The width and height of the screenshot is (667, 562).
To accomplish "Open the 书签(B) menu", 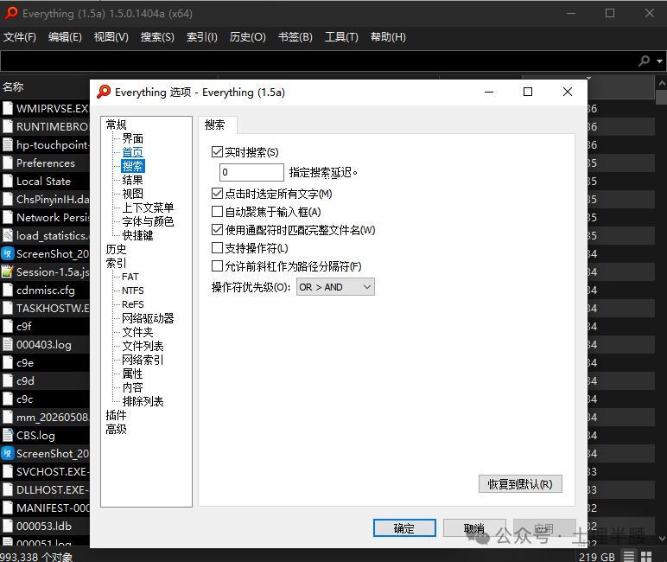I will (x=295, y=37).
